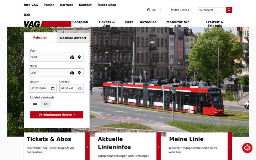Click 'Hier finden Sie unser Angebot an Fahrkarten' text

click(50, 150)
